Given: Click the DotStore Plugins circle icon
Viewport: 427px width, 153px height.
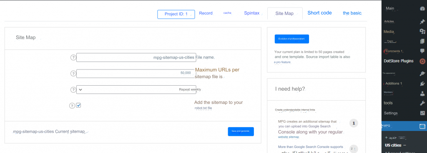Looking at the screenshot, I should pos(422,61).
